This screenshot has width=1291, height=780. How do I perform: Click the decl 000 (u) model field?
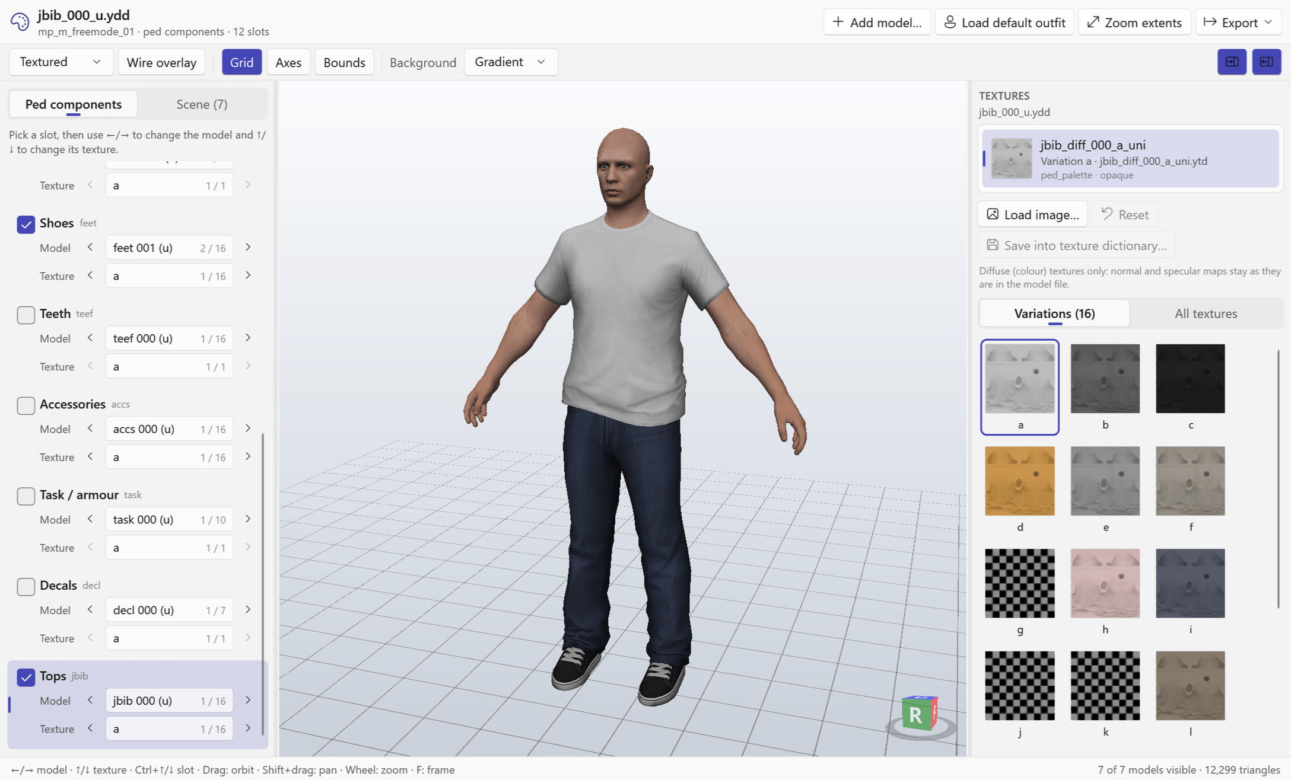tap(169, 610)
